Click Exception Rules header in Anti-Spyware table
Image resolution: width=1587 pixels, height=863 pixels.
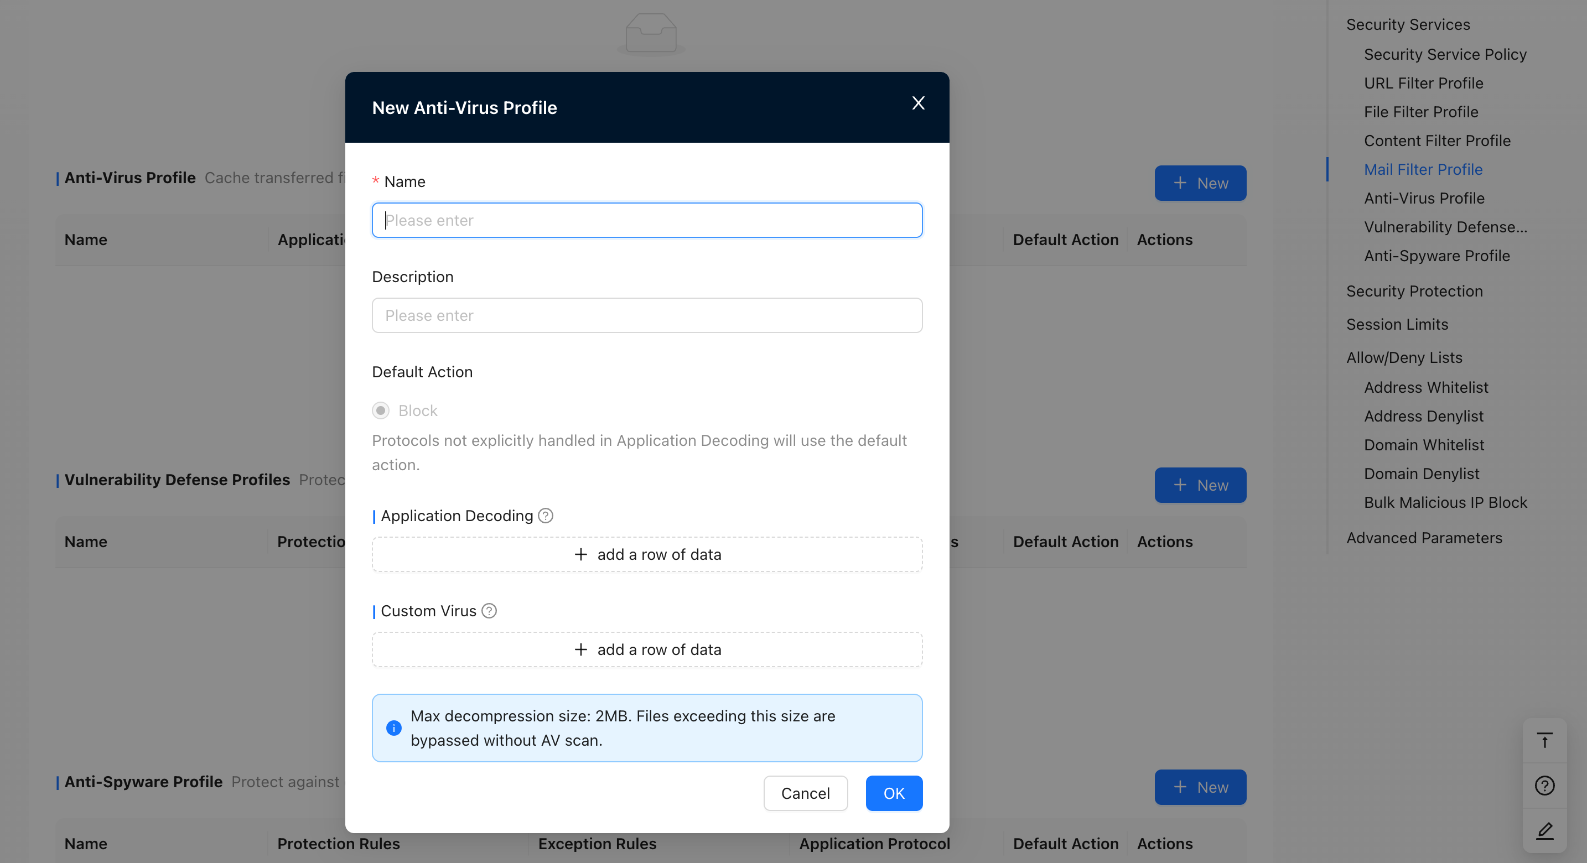[597, 844]
